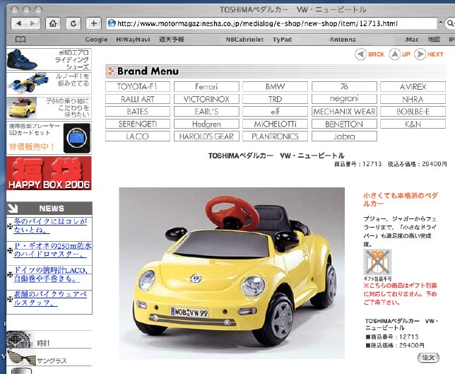
Task: Open news link P・ギオネの250m防水
Action: click(x=52, y=250)
